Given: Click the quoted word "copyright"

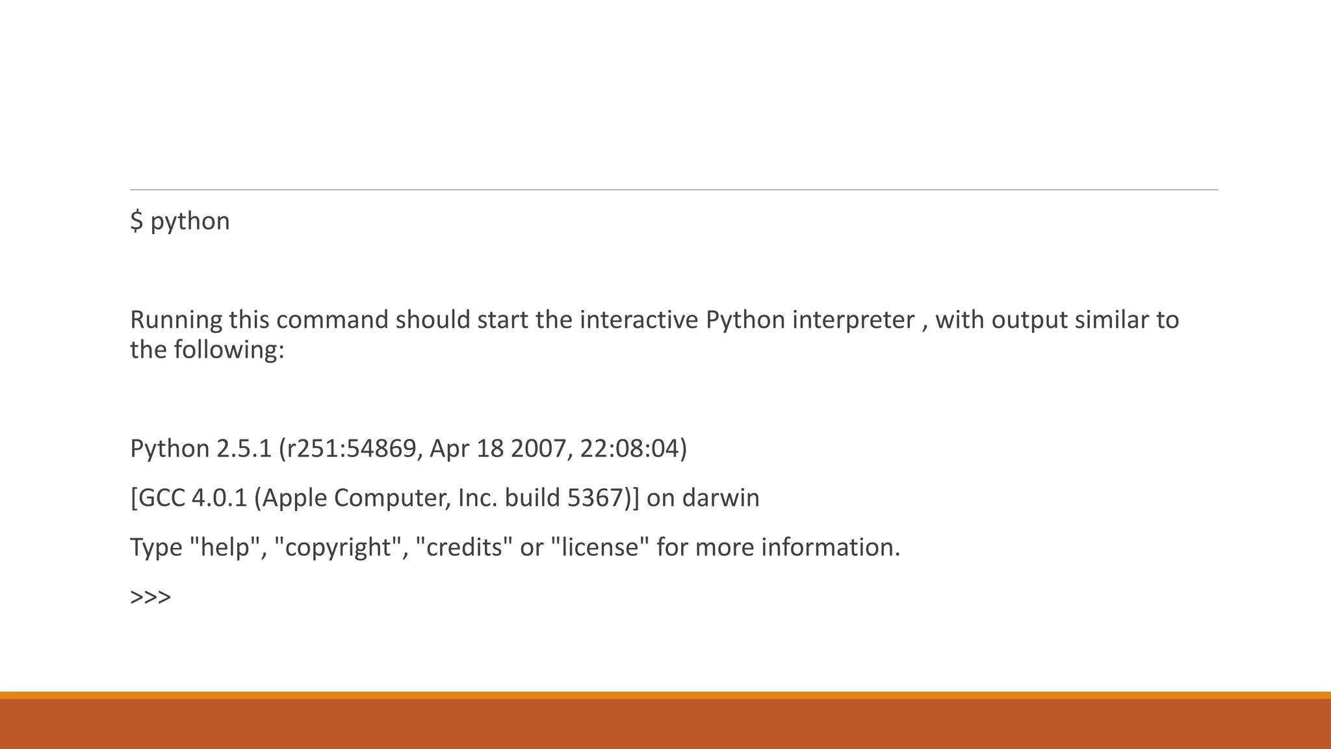Looking at the screenshot, I should [x=339, y=547].
